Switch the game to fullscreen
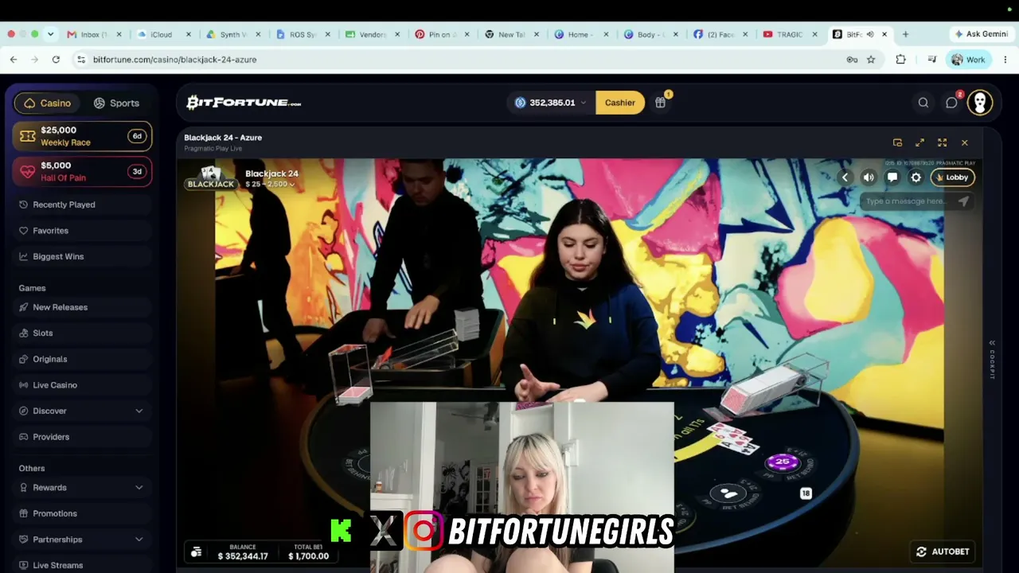This screenshot has height=573, width=1019. click(x=942, y=142)
